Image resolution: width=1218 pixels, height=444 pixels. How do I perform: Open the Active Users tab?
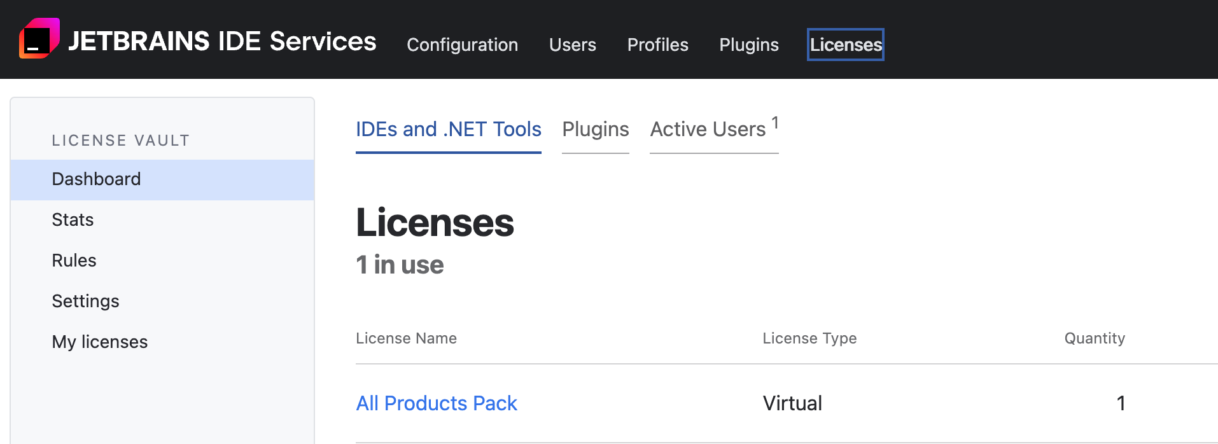[x=714, y=130]
